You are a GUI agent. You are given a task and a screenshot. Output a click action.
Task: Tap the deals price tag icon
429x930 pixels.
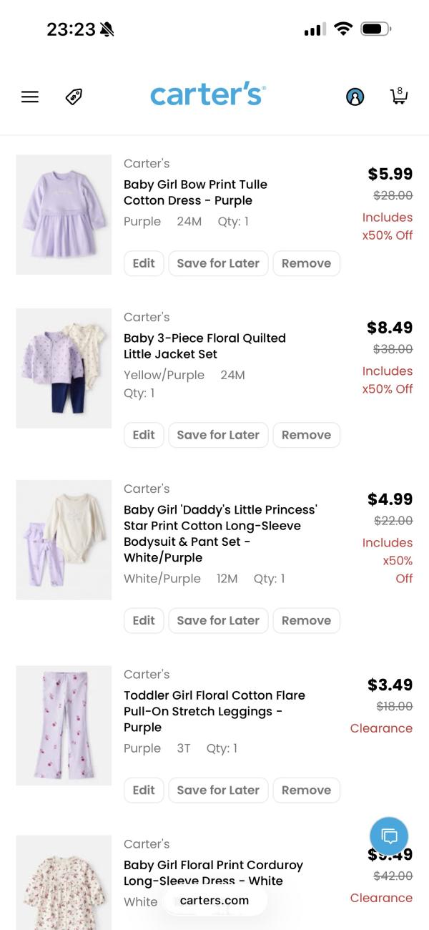(x=74, y=97)
